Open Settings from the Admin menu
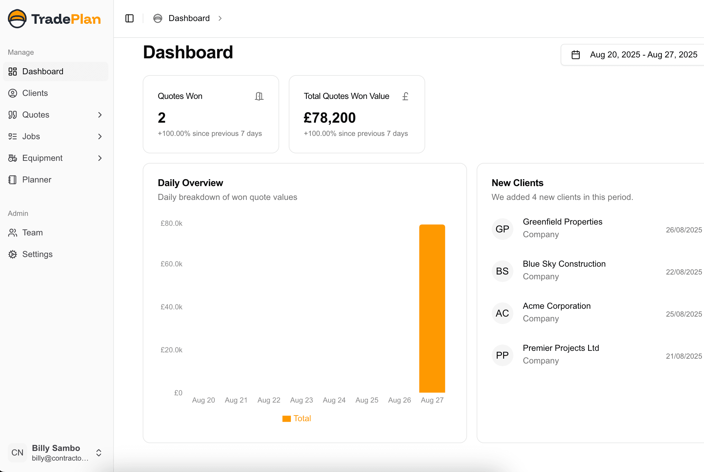Image resolution: width=704 pixels, height=472 pixels. [x=13, y=254]
